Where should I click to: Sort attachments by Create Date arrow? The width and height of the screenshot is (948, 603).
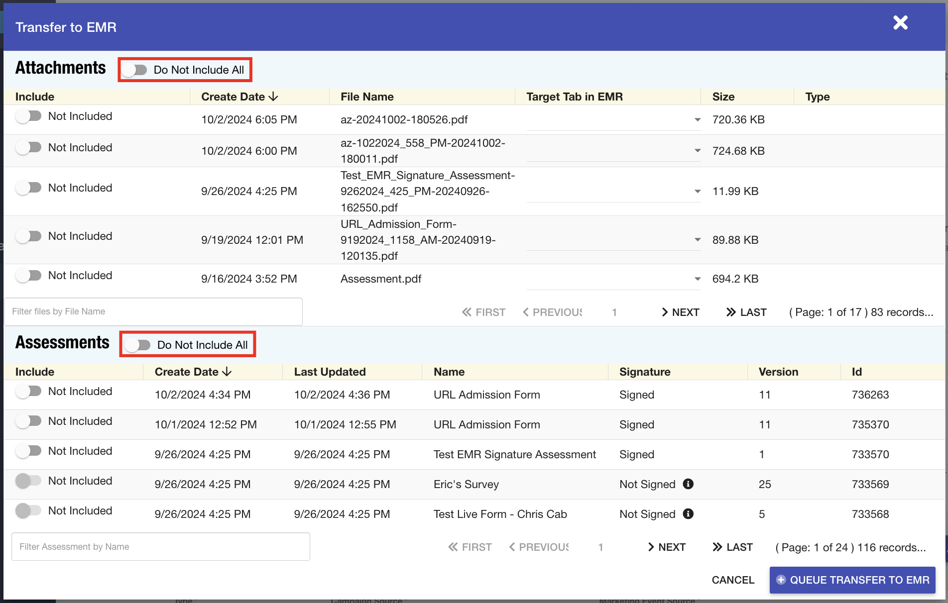[x=273, y=97]
